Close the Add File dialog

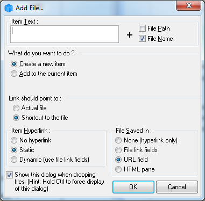click(189, 5)
